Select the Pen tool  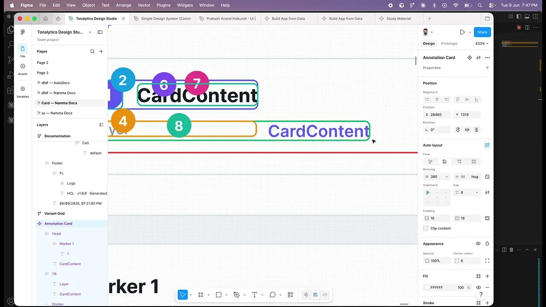click(237, 295)
